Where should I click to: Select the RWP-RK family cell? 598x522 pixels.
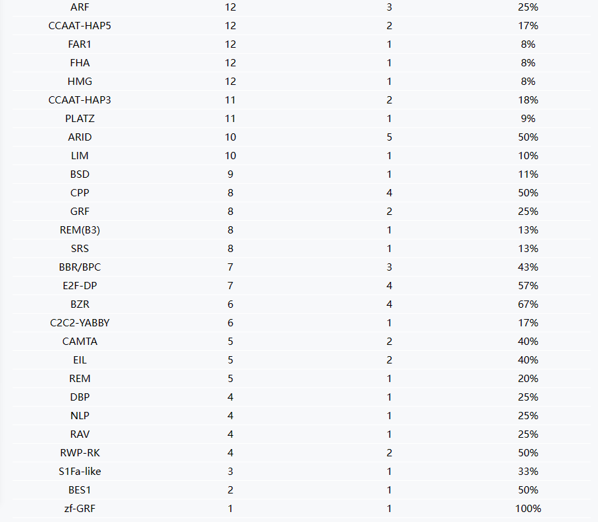pos(80,453)
